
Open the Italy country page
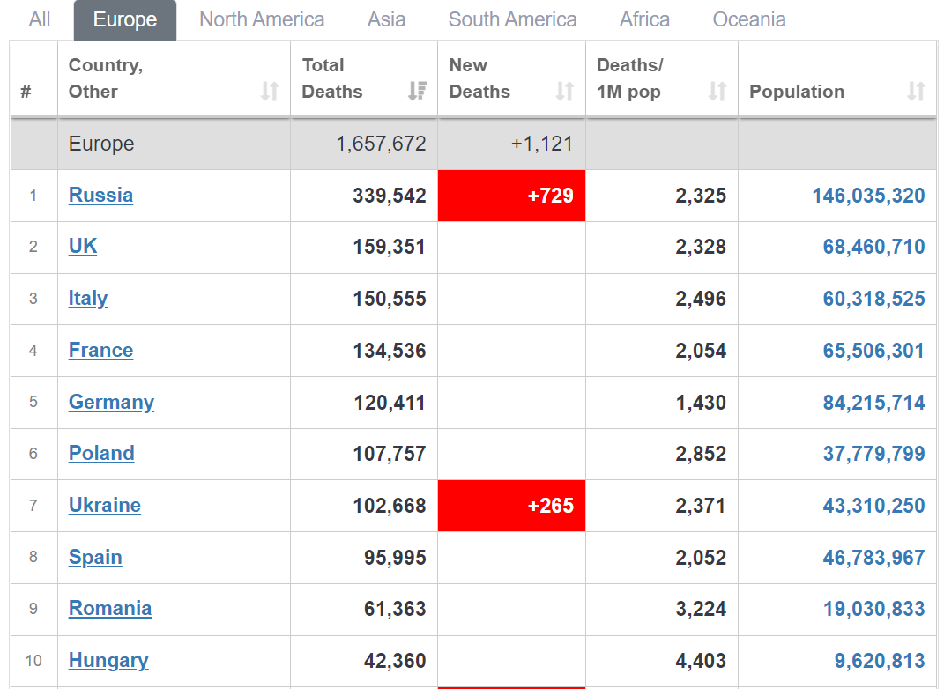point(88,299)
